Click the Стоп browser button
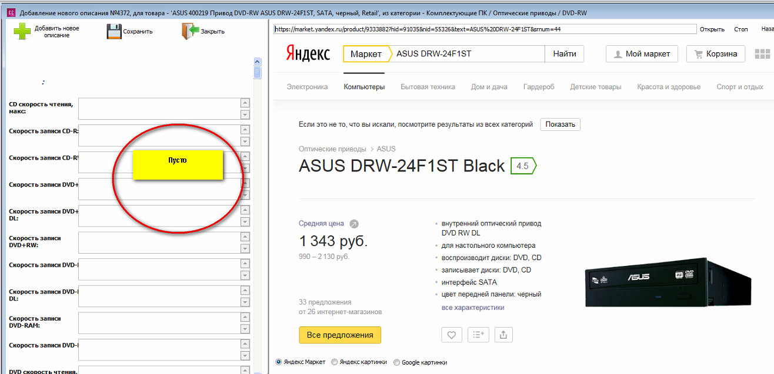774x374 pixels. [741, 29]
